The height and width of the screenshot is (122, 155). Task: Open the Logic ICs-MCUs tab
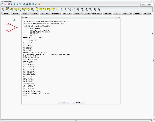click(97, 13)
